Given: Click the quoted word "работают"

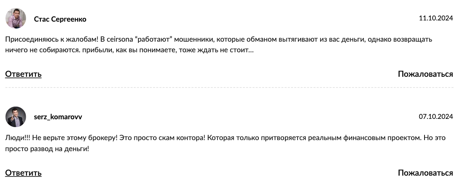Looking at the screenshot, I should [153, 40].
